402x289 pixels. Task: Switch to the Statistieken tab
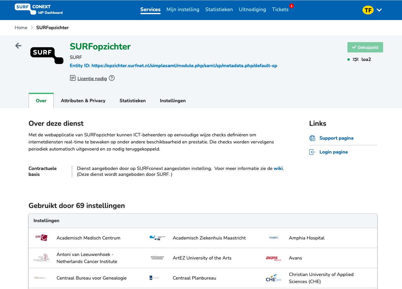tap(133, 101)
